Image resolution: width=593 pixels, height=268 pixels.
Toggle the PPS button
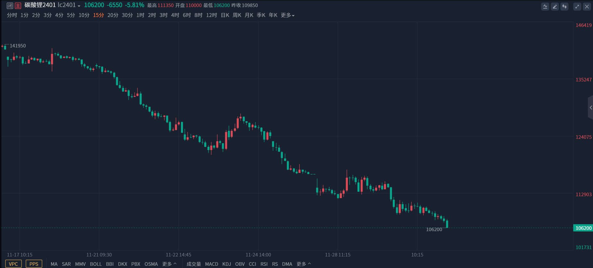point(34,264)
